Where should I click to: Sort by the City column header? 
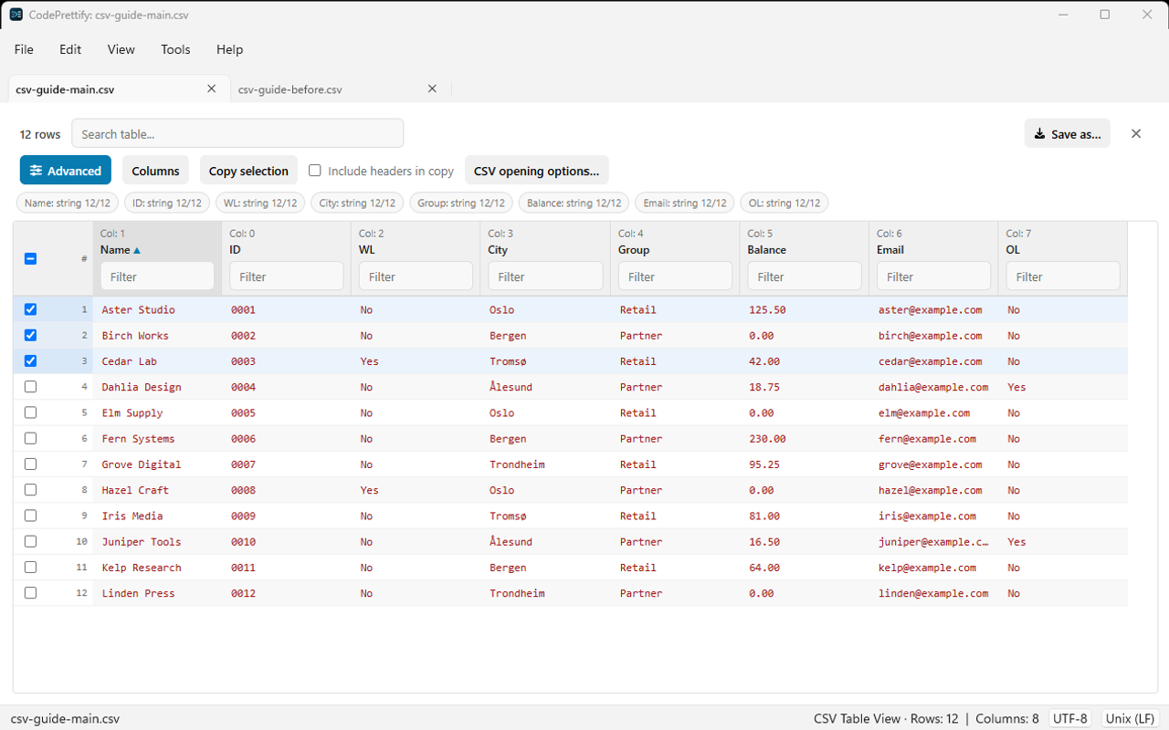pos(498,250)
